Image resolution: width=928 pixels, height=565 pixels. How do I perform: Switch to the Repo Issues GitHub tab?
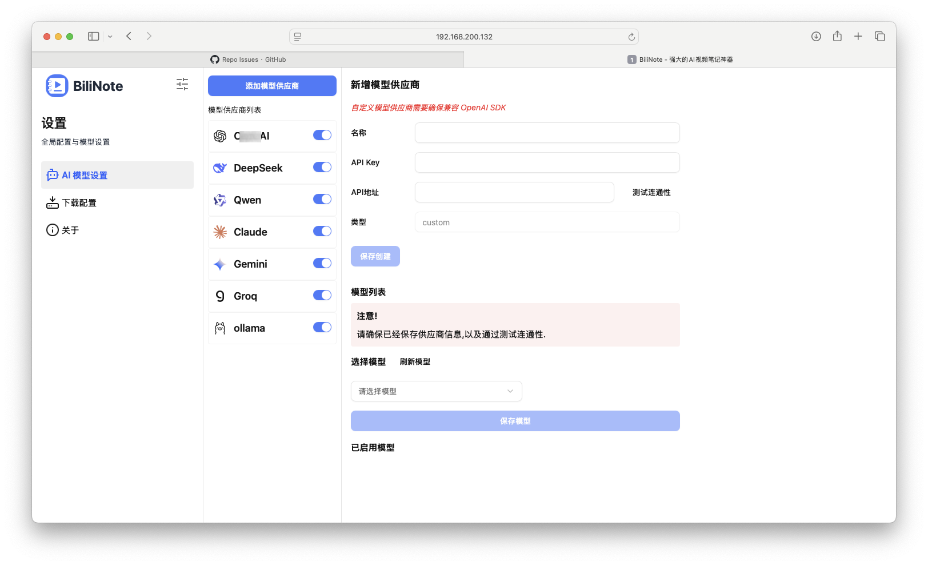pos(250,59)
